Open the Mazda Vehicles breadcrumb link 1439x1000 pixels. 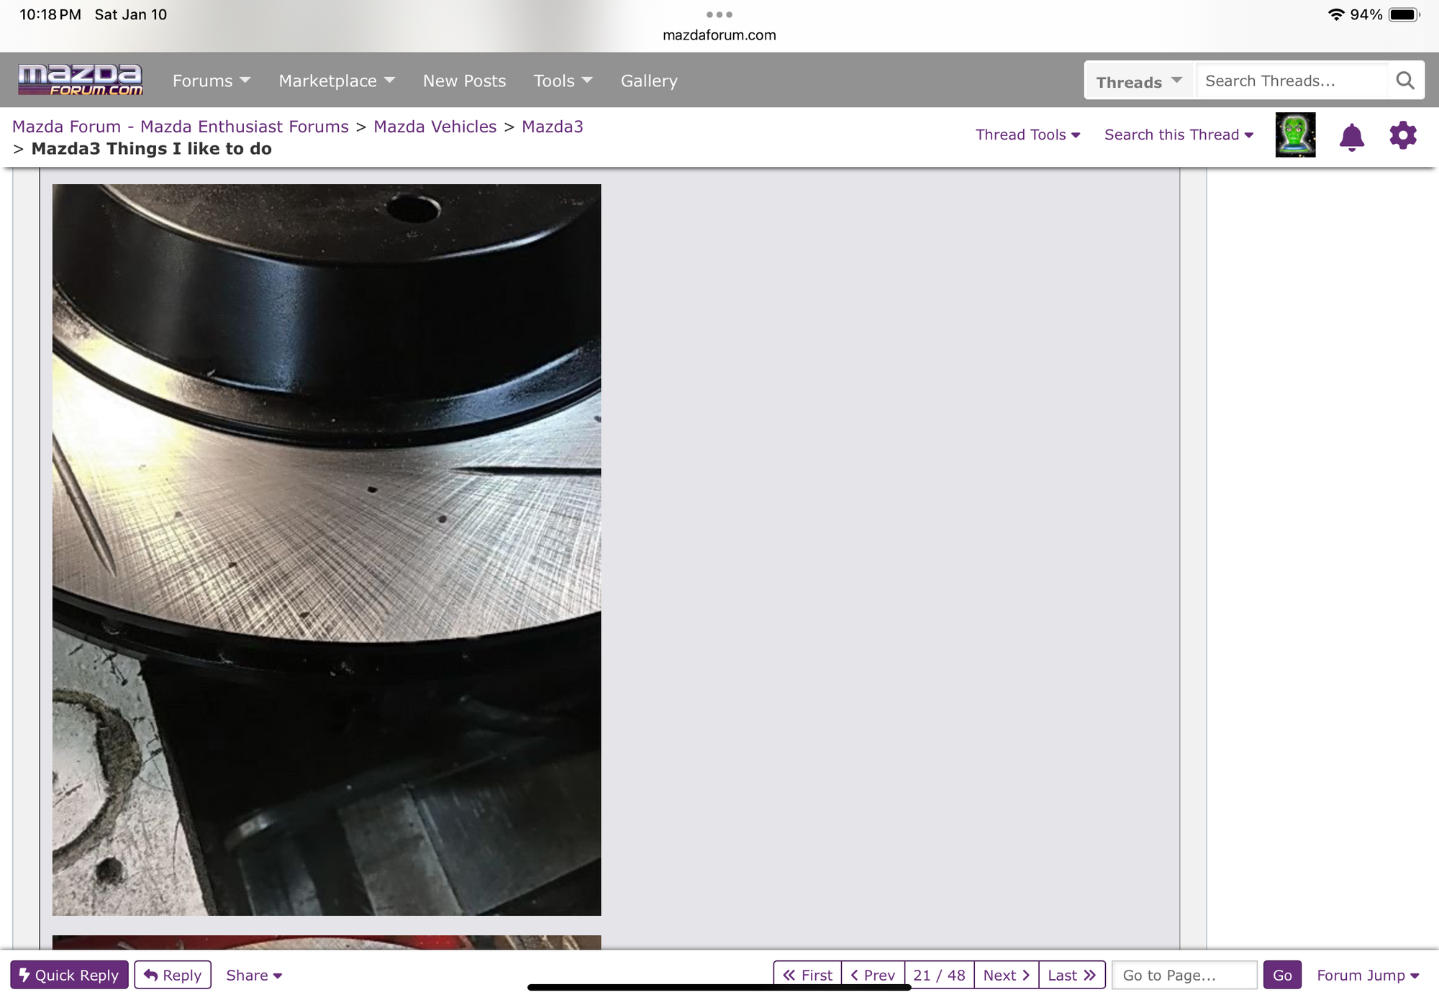[435, 127]
